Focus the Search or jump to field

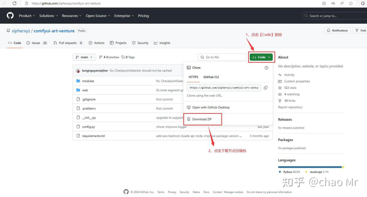[x=335, y=16]
